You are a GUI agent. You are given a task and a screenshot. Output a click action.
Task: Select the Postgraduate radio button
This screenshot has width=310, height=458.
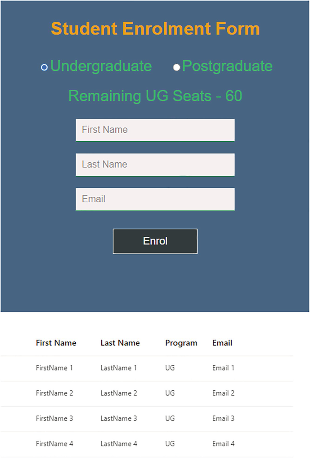(176, 67)
